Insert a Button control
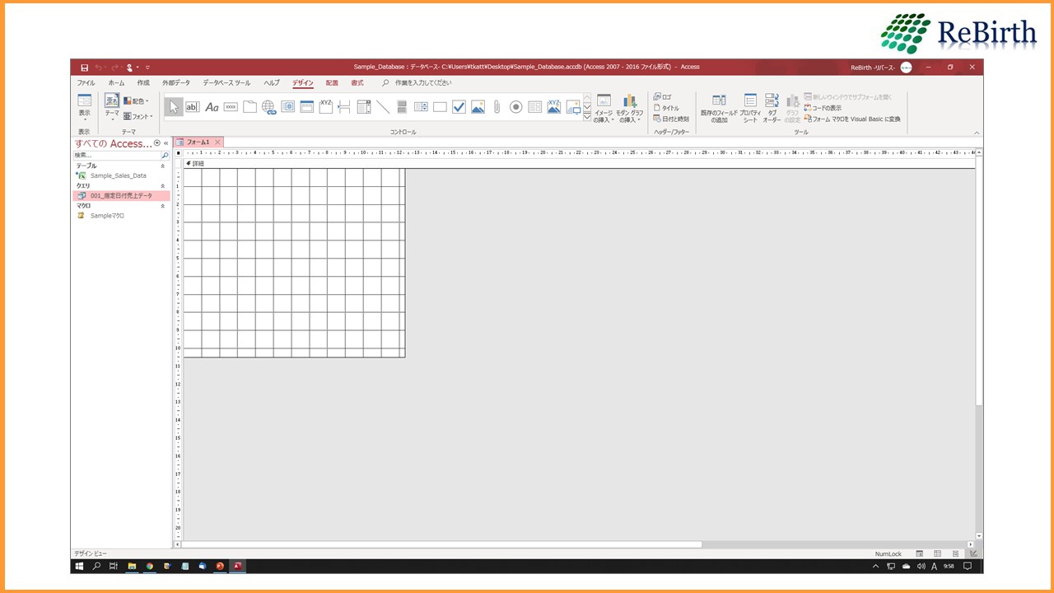 (231, 107)
